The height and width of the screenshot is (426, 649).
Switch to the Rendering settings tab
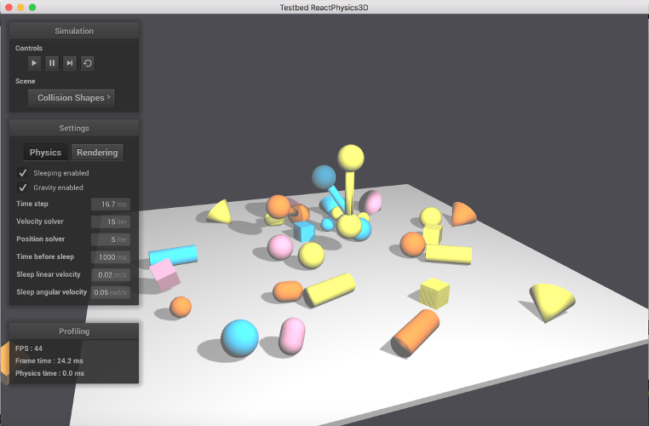pyautogui.click(x=97, y=153)
